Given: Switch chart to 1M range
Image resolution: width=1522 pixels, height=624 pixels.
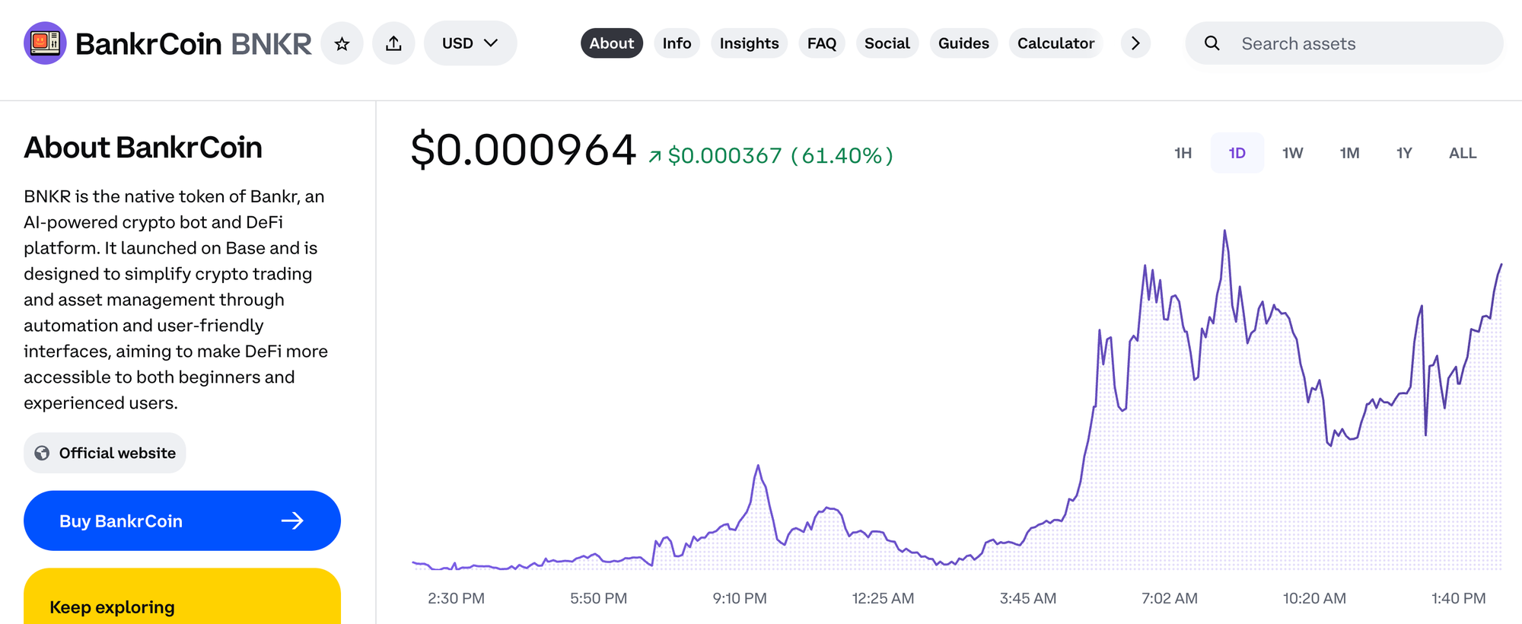Looking at the screenshot, I should [1349, 153].
